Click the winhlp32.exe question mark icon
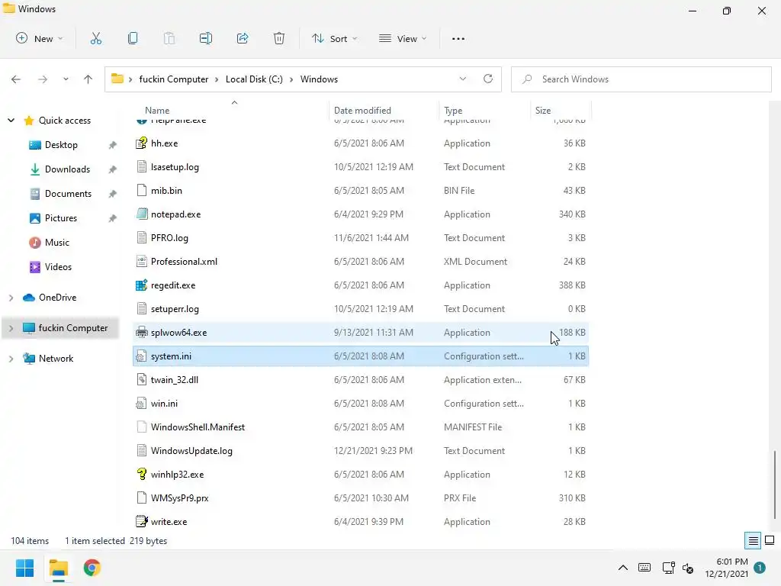 (142, 474)
